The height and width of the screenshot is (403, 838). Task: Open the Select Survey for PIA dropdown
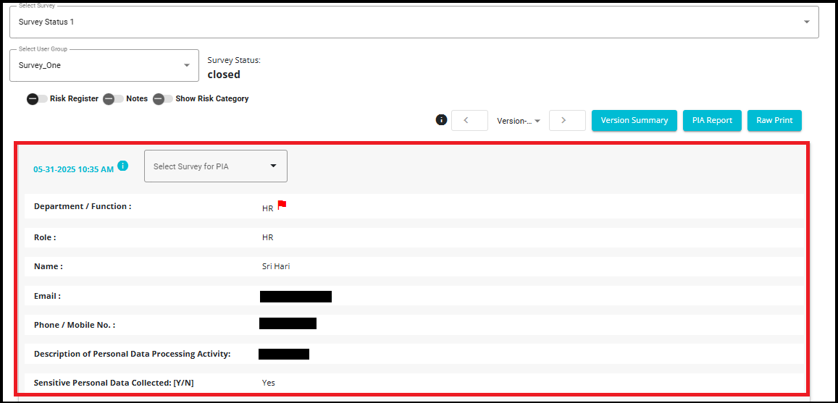[215, 166]
